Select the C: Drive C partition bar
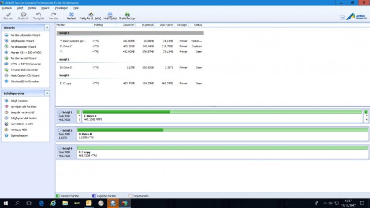370x208 pixels. (x=222, y=116)
